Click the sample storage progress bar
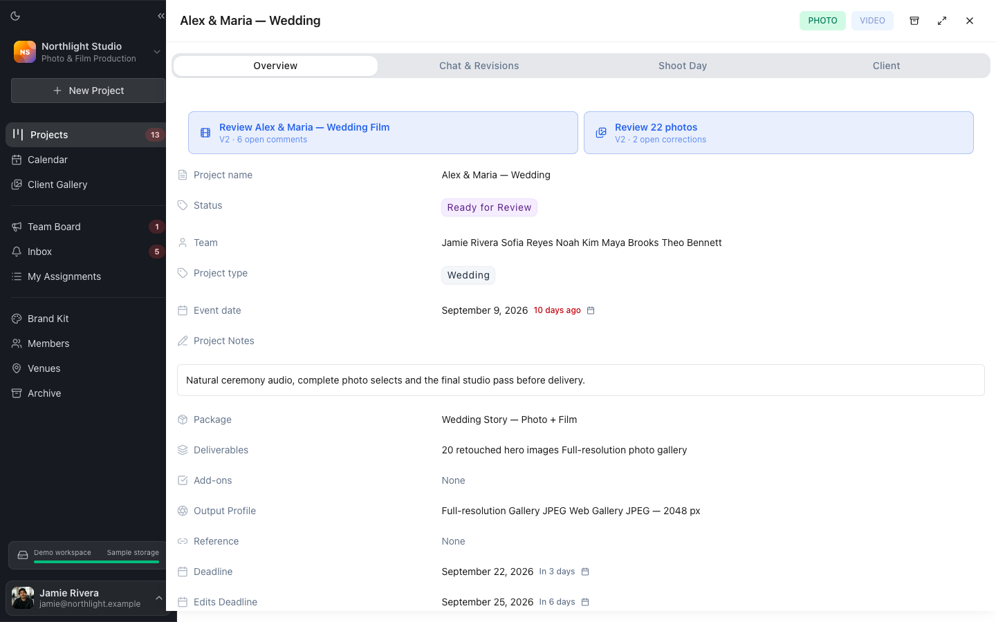Screen dimensions: 996x622 (x=96, y=562)
